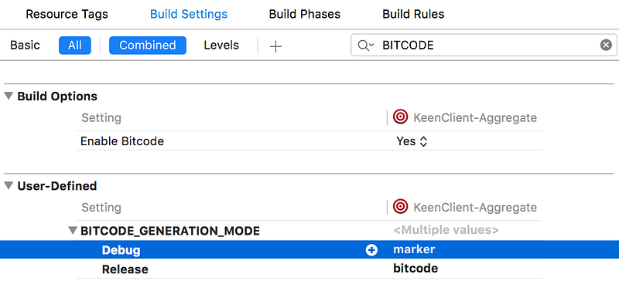
Task: Click the target icon in User-Defined header
Action: click(400, 207)
